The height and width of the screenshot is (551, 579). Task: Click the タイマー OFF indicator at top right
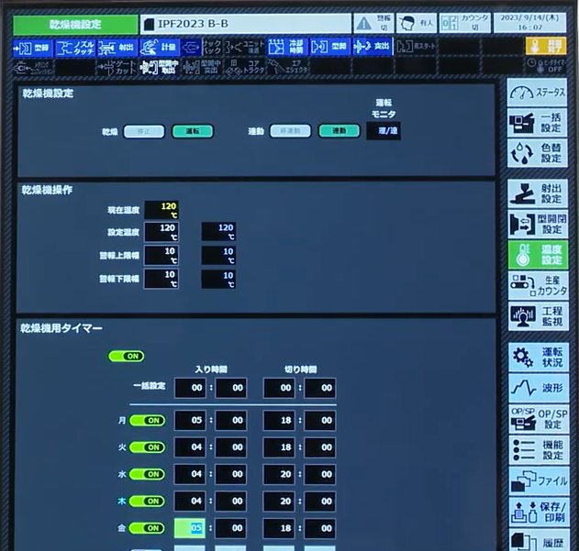coord(546,66)
